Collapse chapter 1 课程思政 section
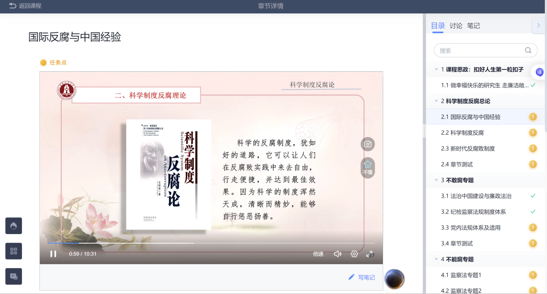Image resolution: width=547 pixels, height=294 pixels. click(x=436, y=69)
